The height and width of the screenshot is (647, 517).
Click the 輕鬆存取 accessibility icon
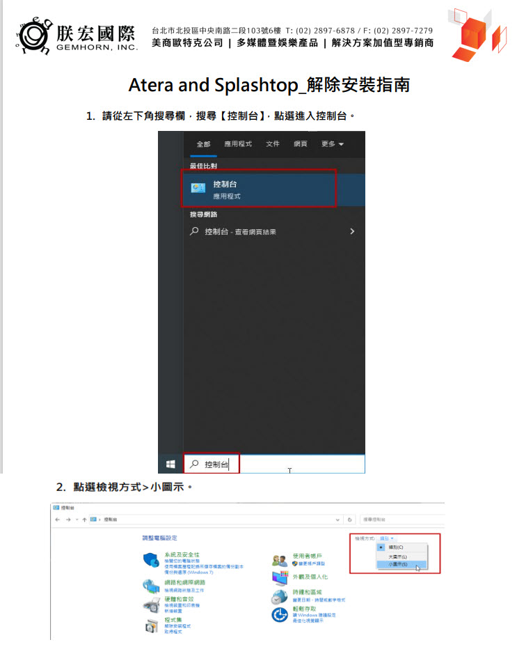click(x=280, y=614)
